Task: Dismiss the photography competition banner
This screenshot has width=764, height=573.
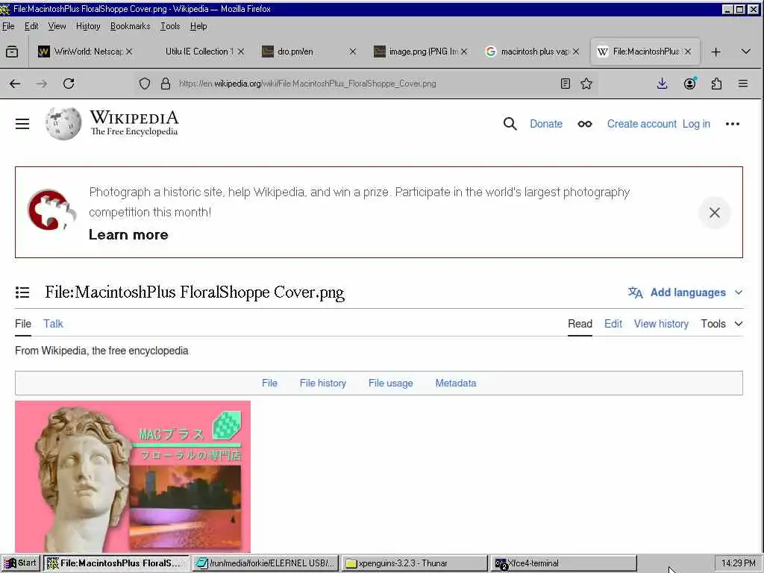Action: pos(715,213)
